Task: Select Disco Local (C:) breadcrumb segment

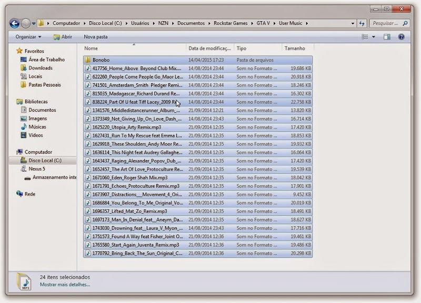Action: tap(105, 23)
